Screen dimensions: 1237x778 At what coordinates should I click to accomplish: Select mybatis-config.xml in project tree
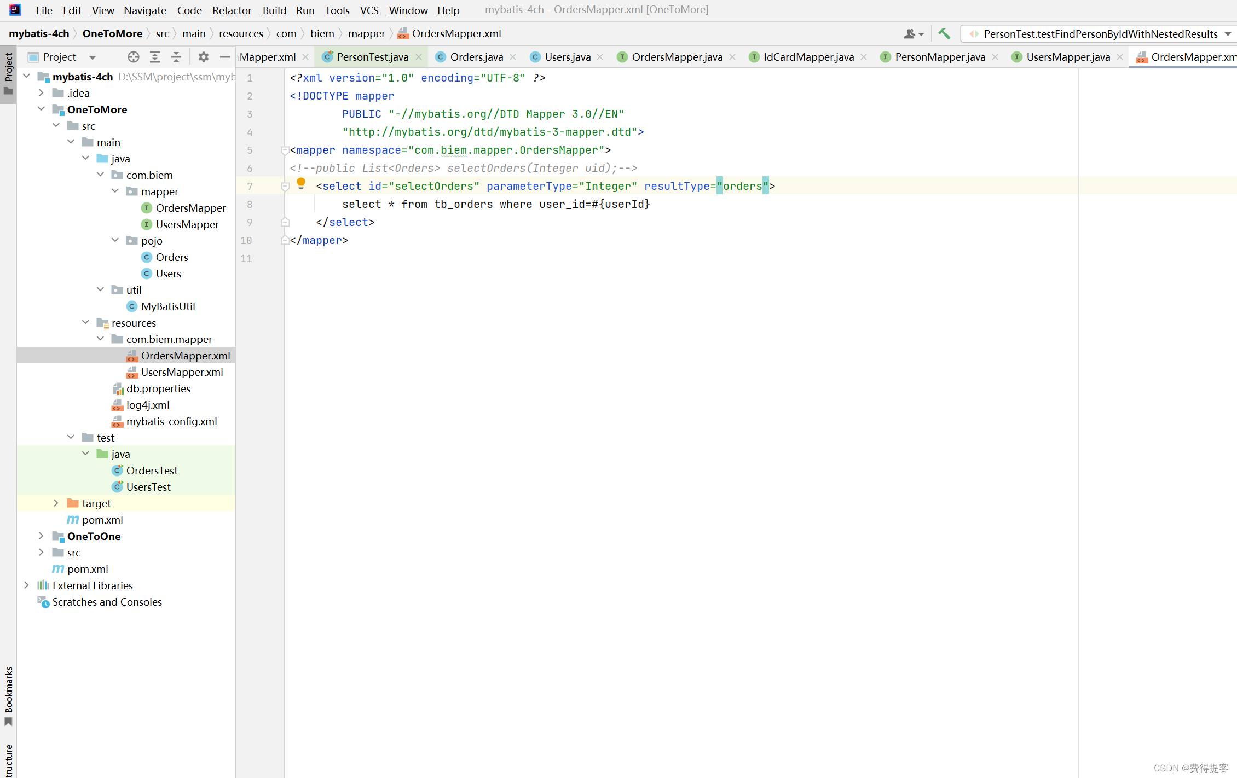click(171, 421)
